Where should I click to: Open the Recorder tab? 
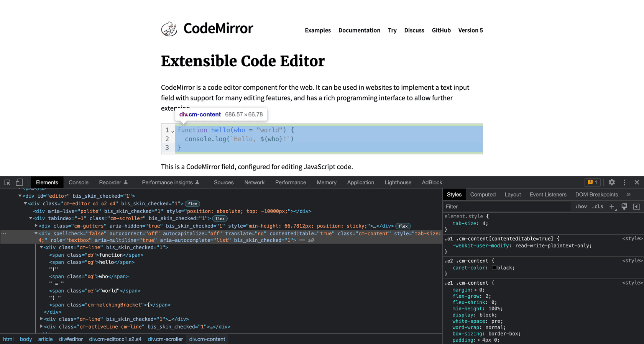pos(113,182)
